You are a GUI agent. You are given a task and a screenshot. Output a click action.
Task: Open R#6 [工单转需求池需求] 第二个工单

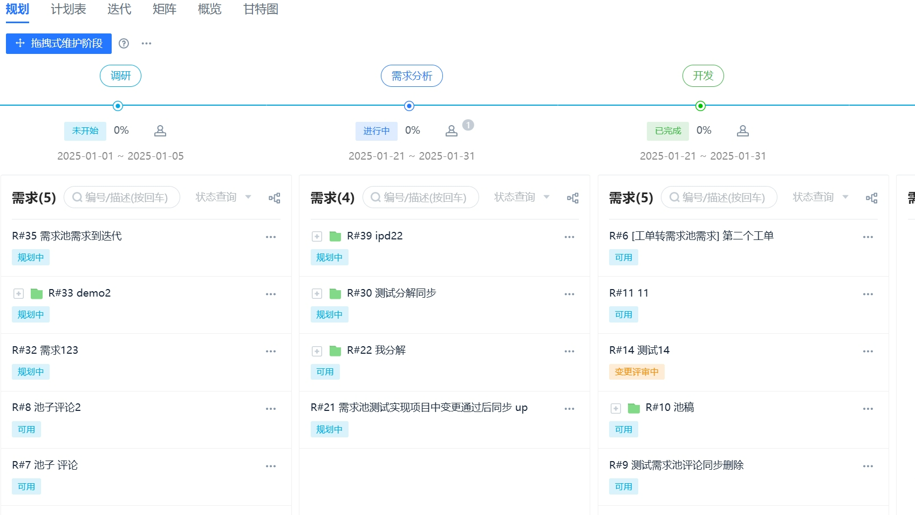[x=692, y=236]
